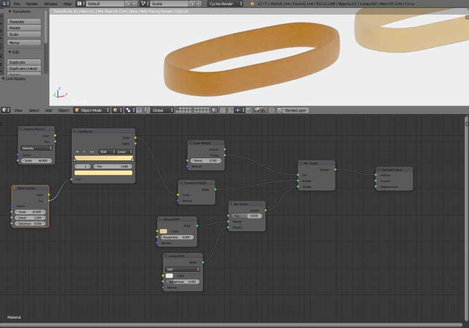Click the scene browse icon
This screenshot has height=328, width=469.
coord(145,4)
